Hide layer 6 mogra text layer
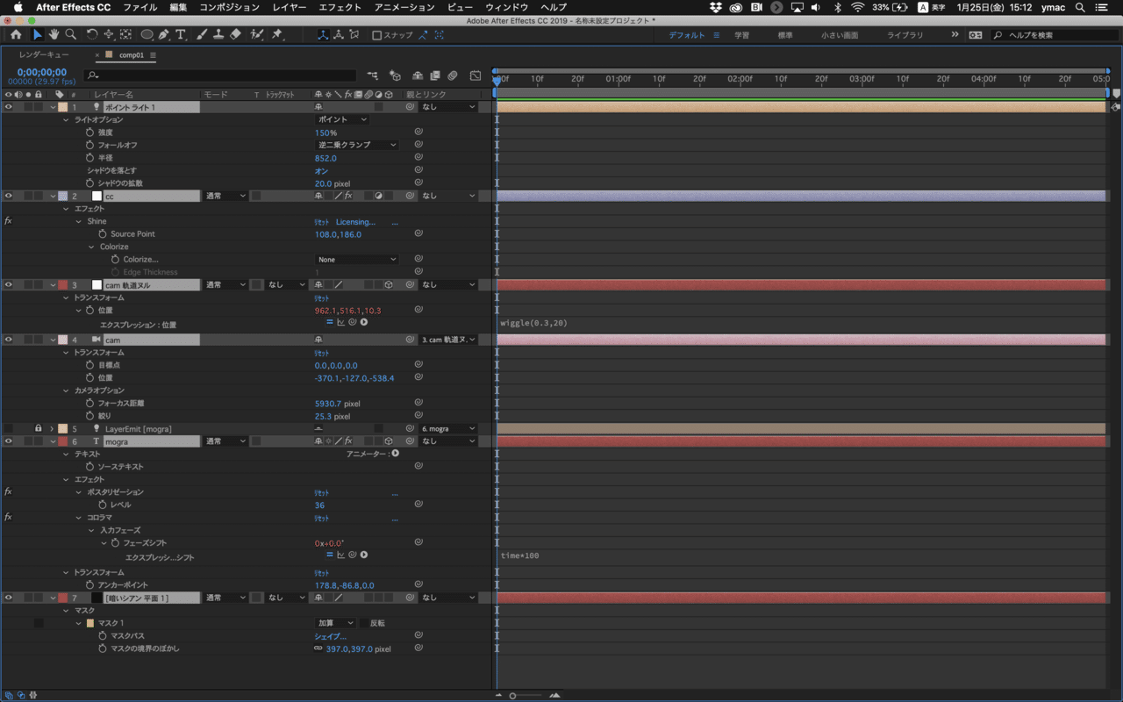1123x702 pixels. [9, 441]
